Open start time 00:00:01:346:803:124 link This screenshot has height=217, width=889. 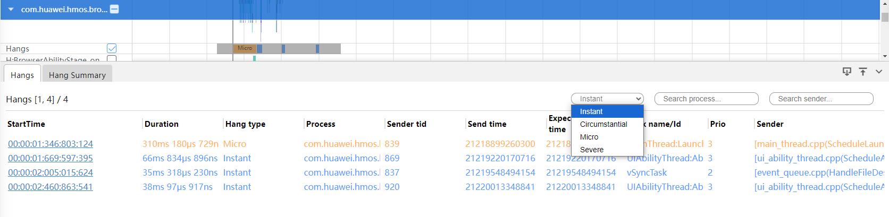tap(51, 144)
